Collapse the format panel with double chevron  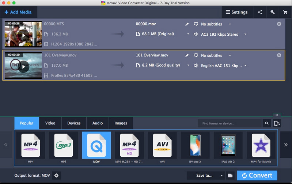pyautogui.click(x=277, y=115)
